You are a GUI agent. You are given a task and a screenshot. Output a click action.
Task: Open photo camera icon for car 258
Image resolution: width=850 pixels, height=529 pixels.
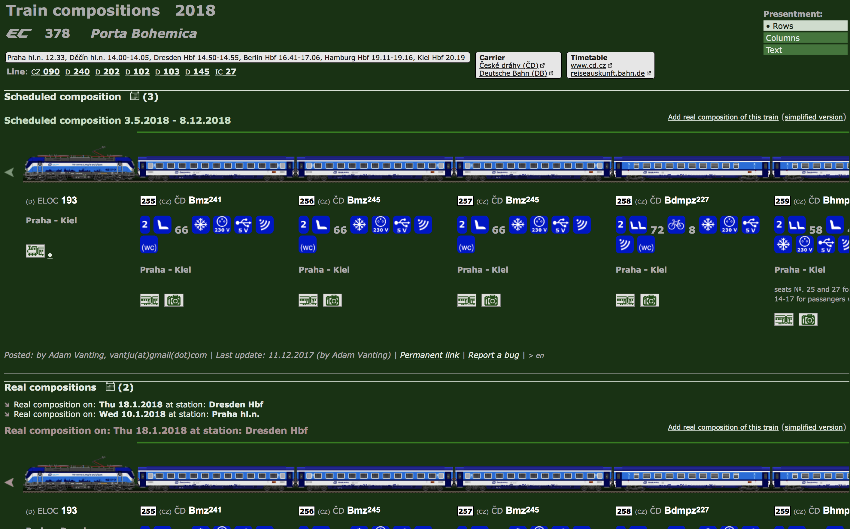[x=649, y=300]
